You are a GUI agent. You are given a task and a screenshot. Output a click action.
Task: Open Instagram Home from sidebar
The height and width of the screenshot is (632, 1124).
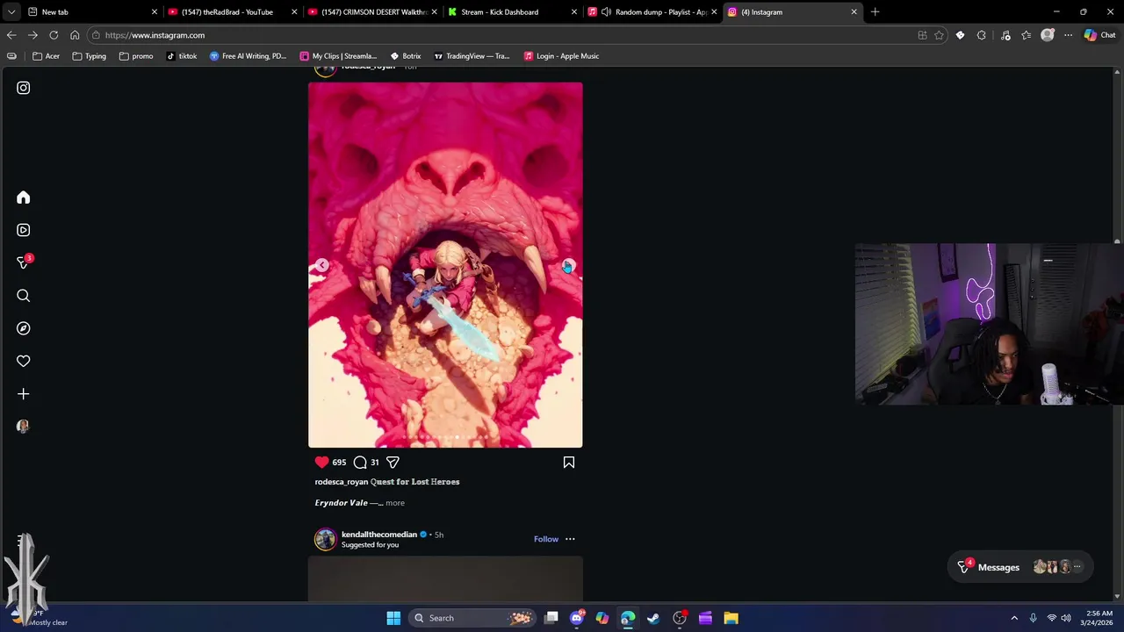pos(23,197)
